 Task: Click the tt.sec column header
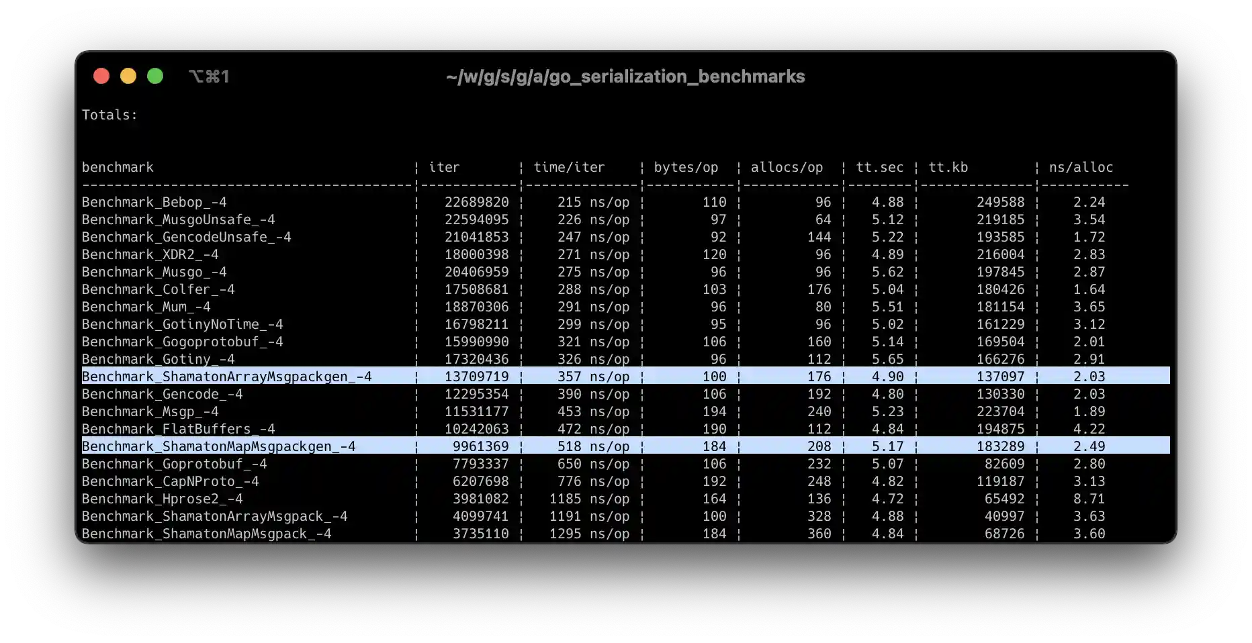click(879, 167)
